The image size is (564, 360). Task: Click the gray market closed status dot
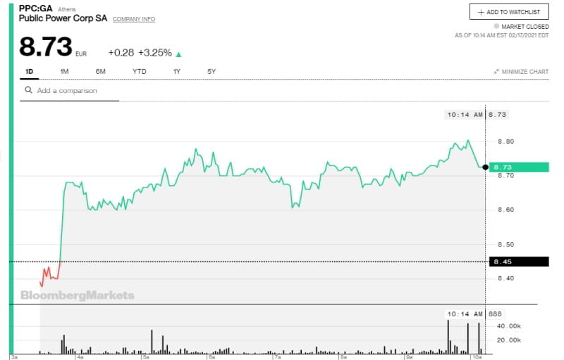(496, 26)
